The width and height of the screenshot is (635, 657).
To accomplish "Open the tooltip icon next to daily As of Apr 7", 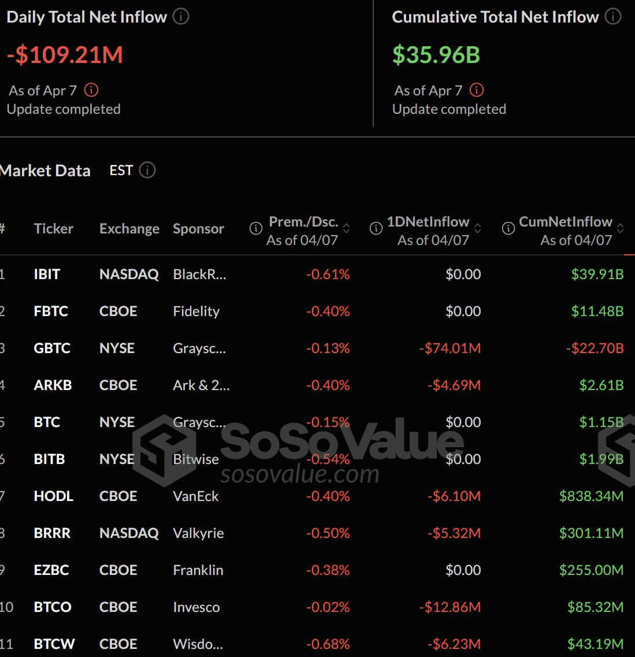I will [x=92, y=90].
